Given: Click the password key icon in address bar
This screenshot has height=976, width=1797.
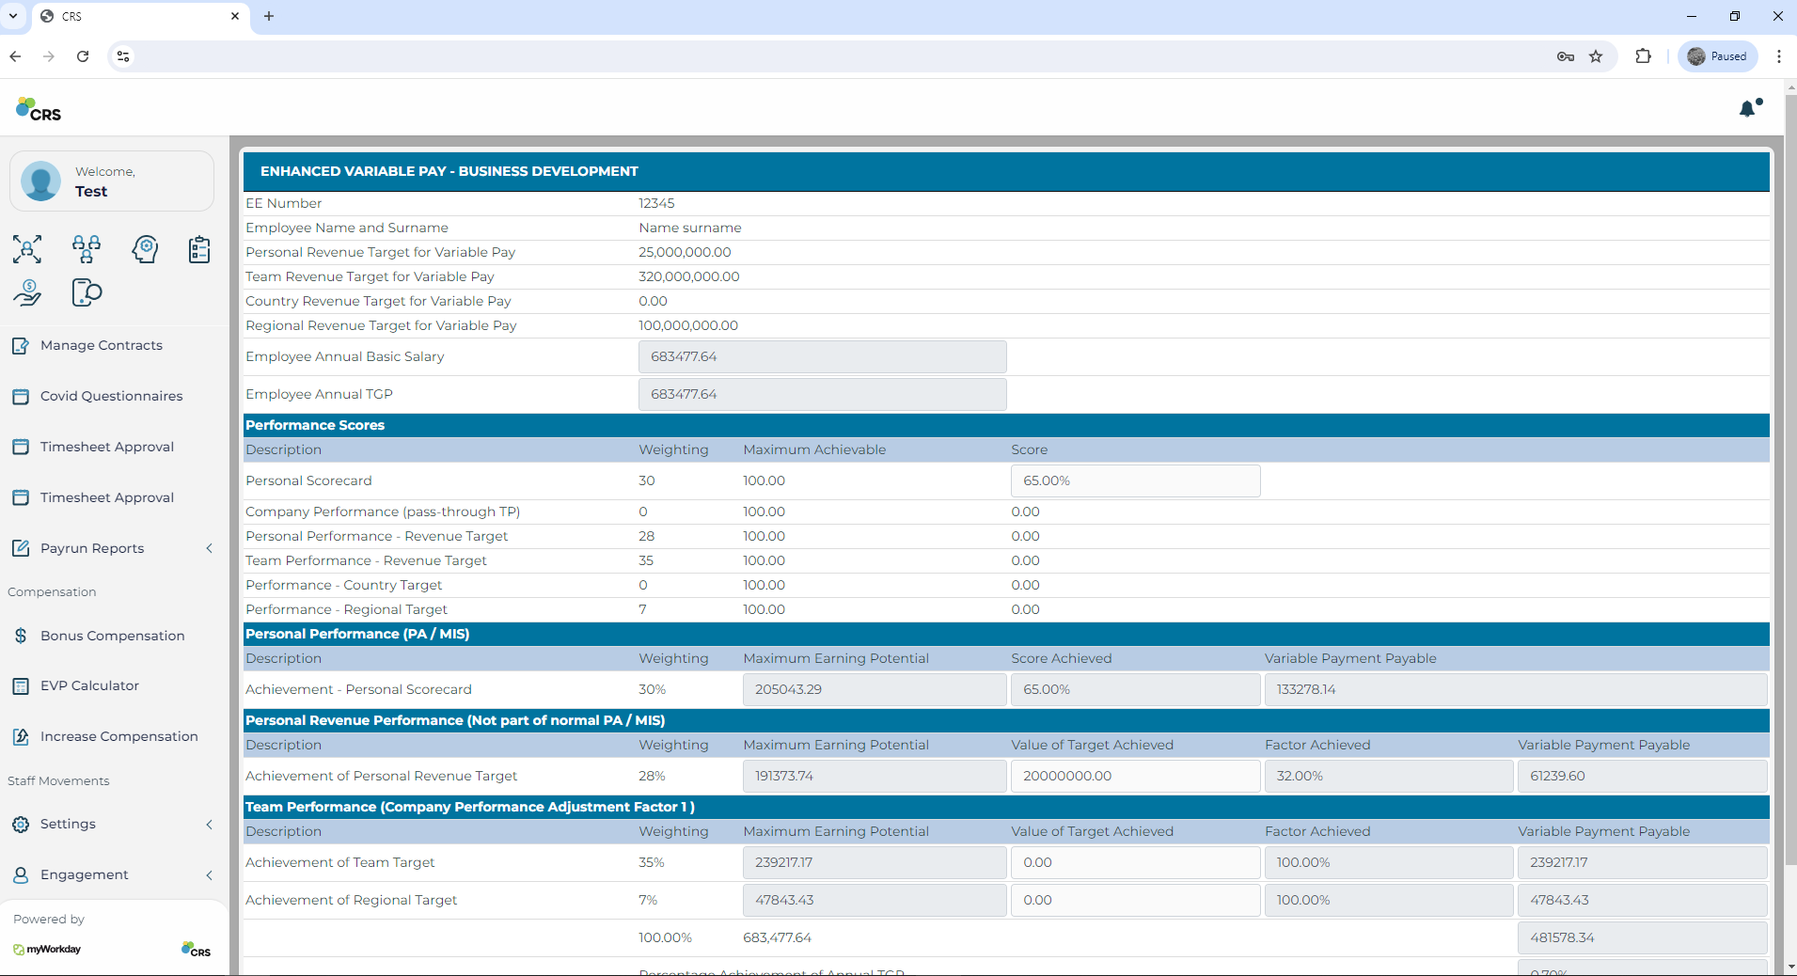Looking at the screenshot, I should pyautogui.click(x=1566, y=56).
